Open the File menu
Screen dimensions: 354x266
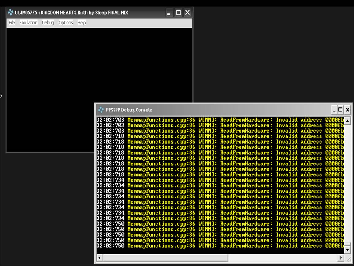[x=12, y=23]
